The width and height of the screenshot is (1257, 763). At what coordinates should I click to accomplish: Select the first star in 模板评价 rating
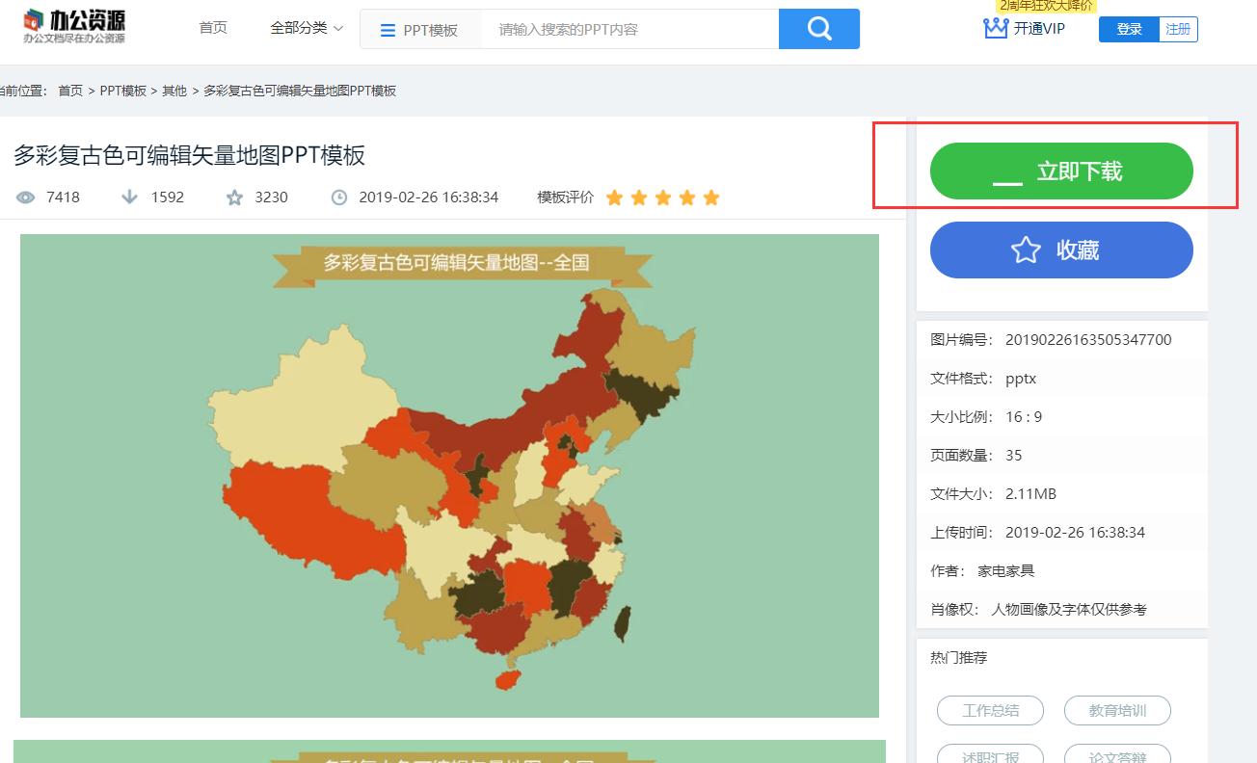[615, 197]
